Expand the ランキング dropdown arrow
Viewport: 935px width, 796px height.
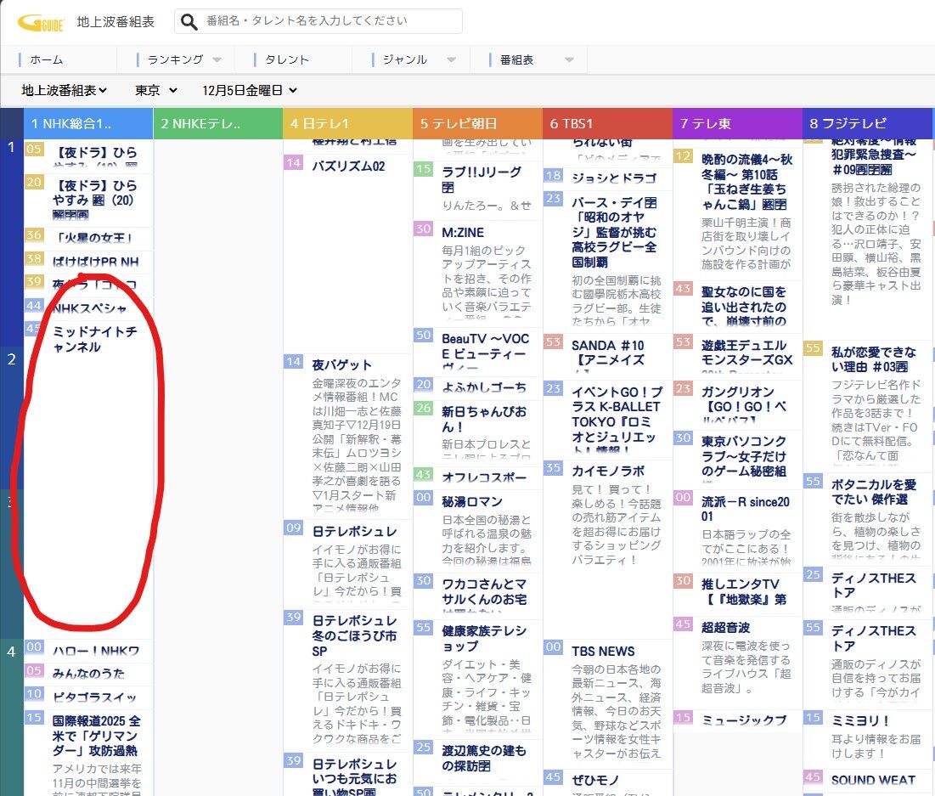pos(217,59)
